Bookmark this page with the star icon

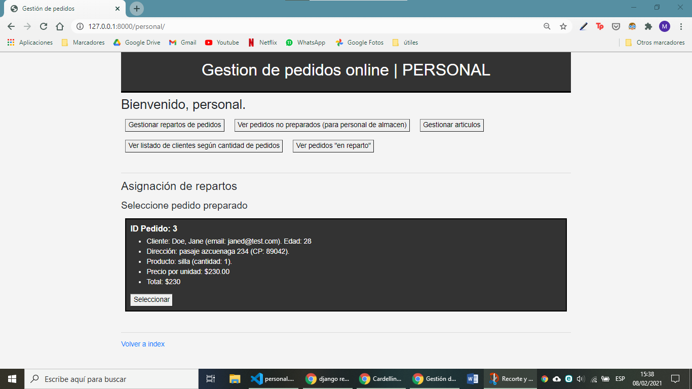(x=563, y=26)
